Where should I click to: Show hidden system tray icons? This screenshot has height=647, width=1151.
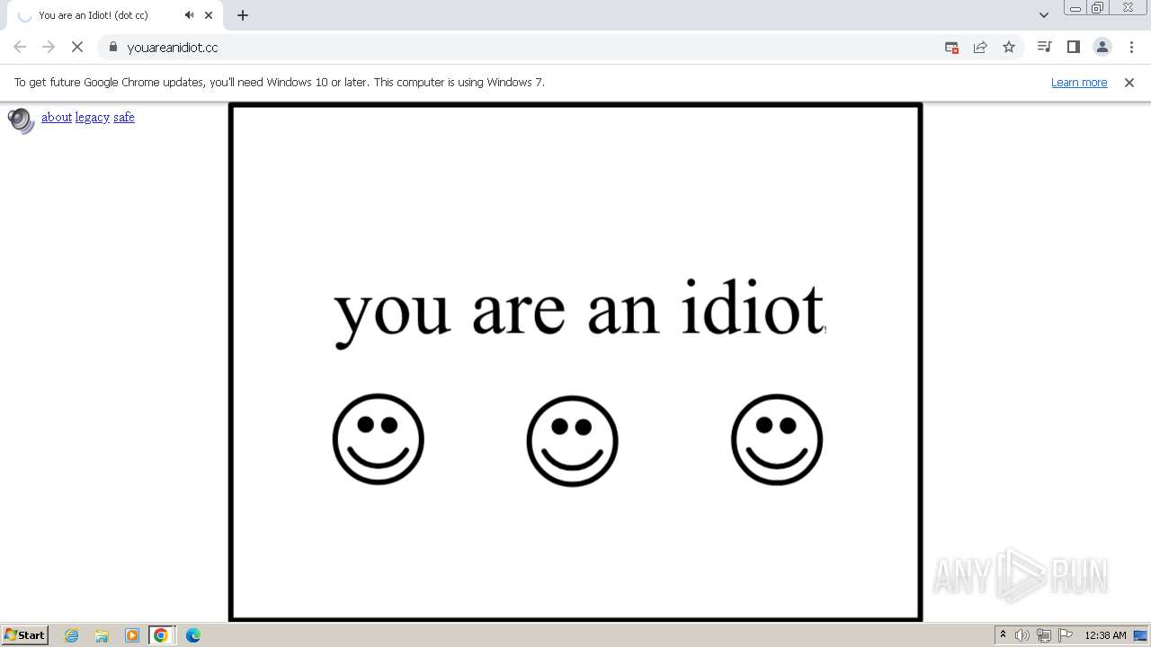[1003, 635]
